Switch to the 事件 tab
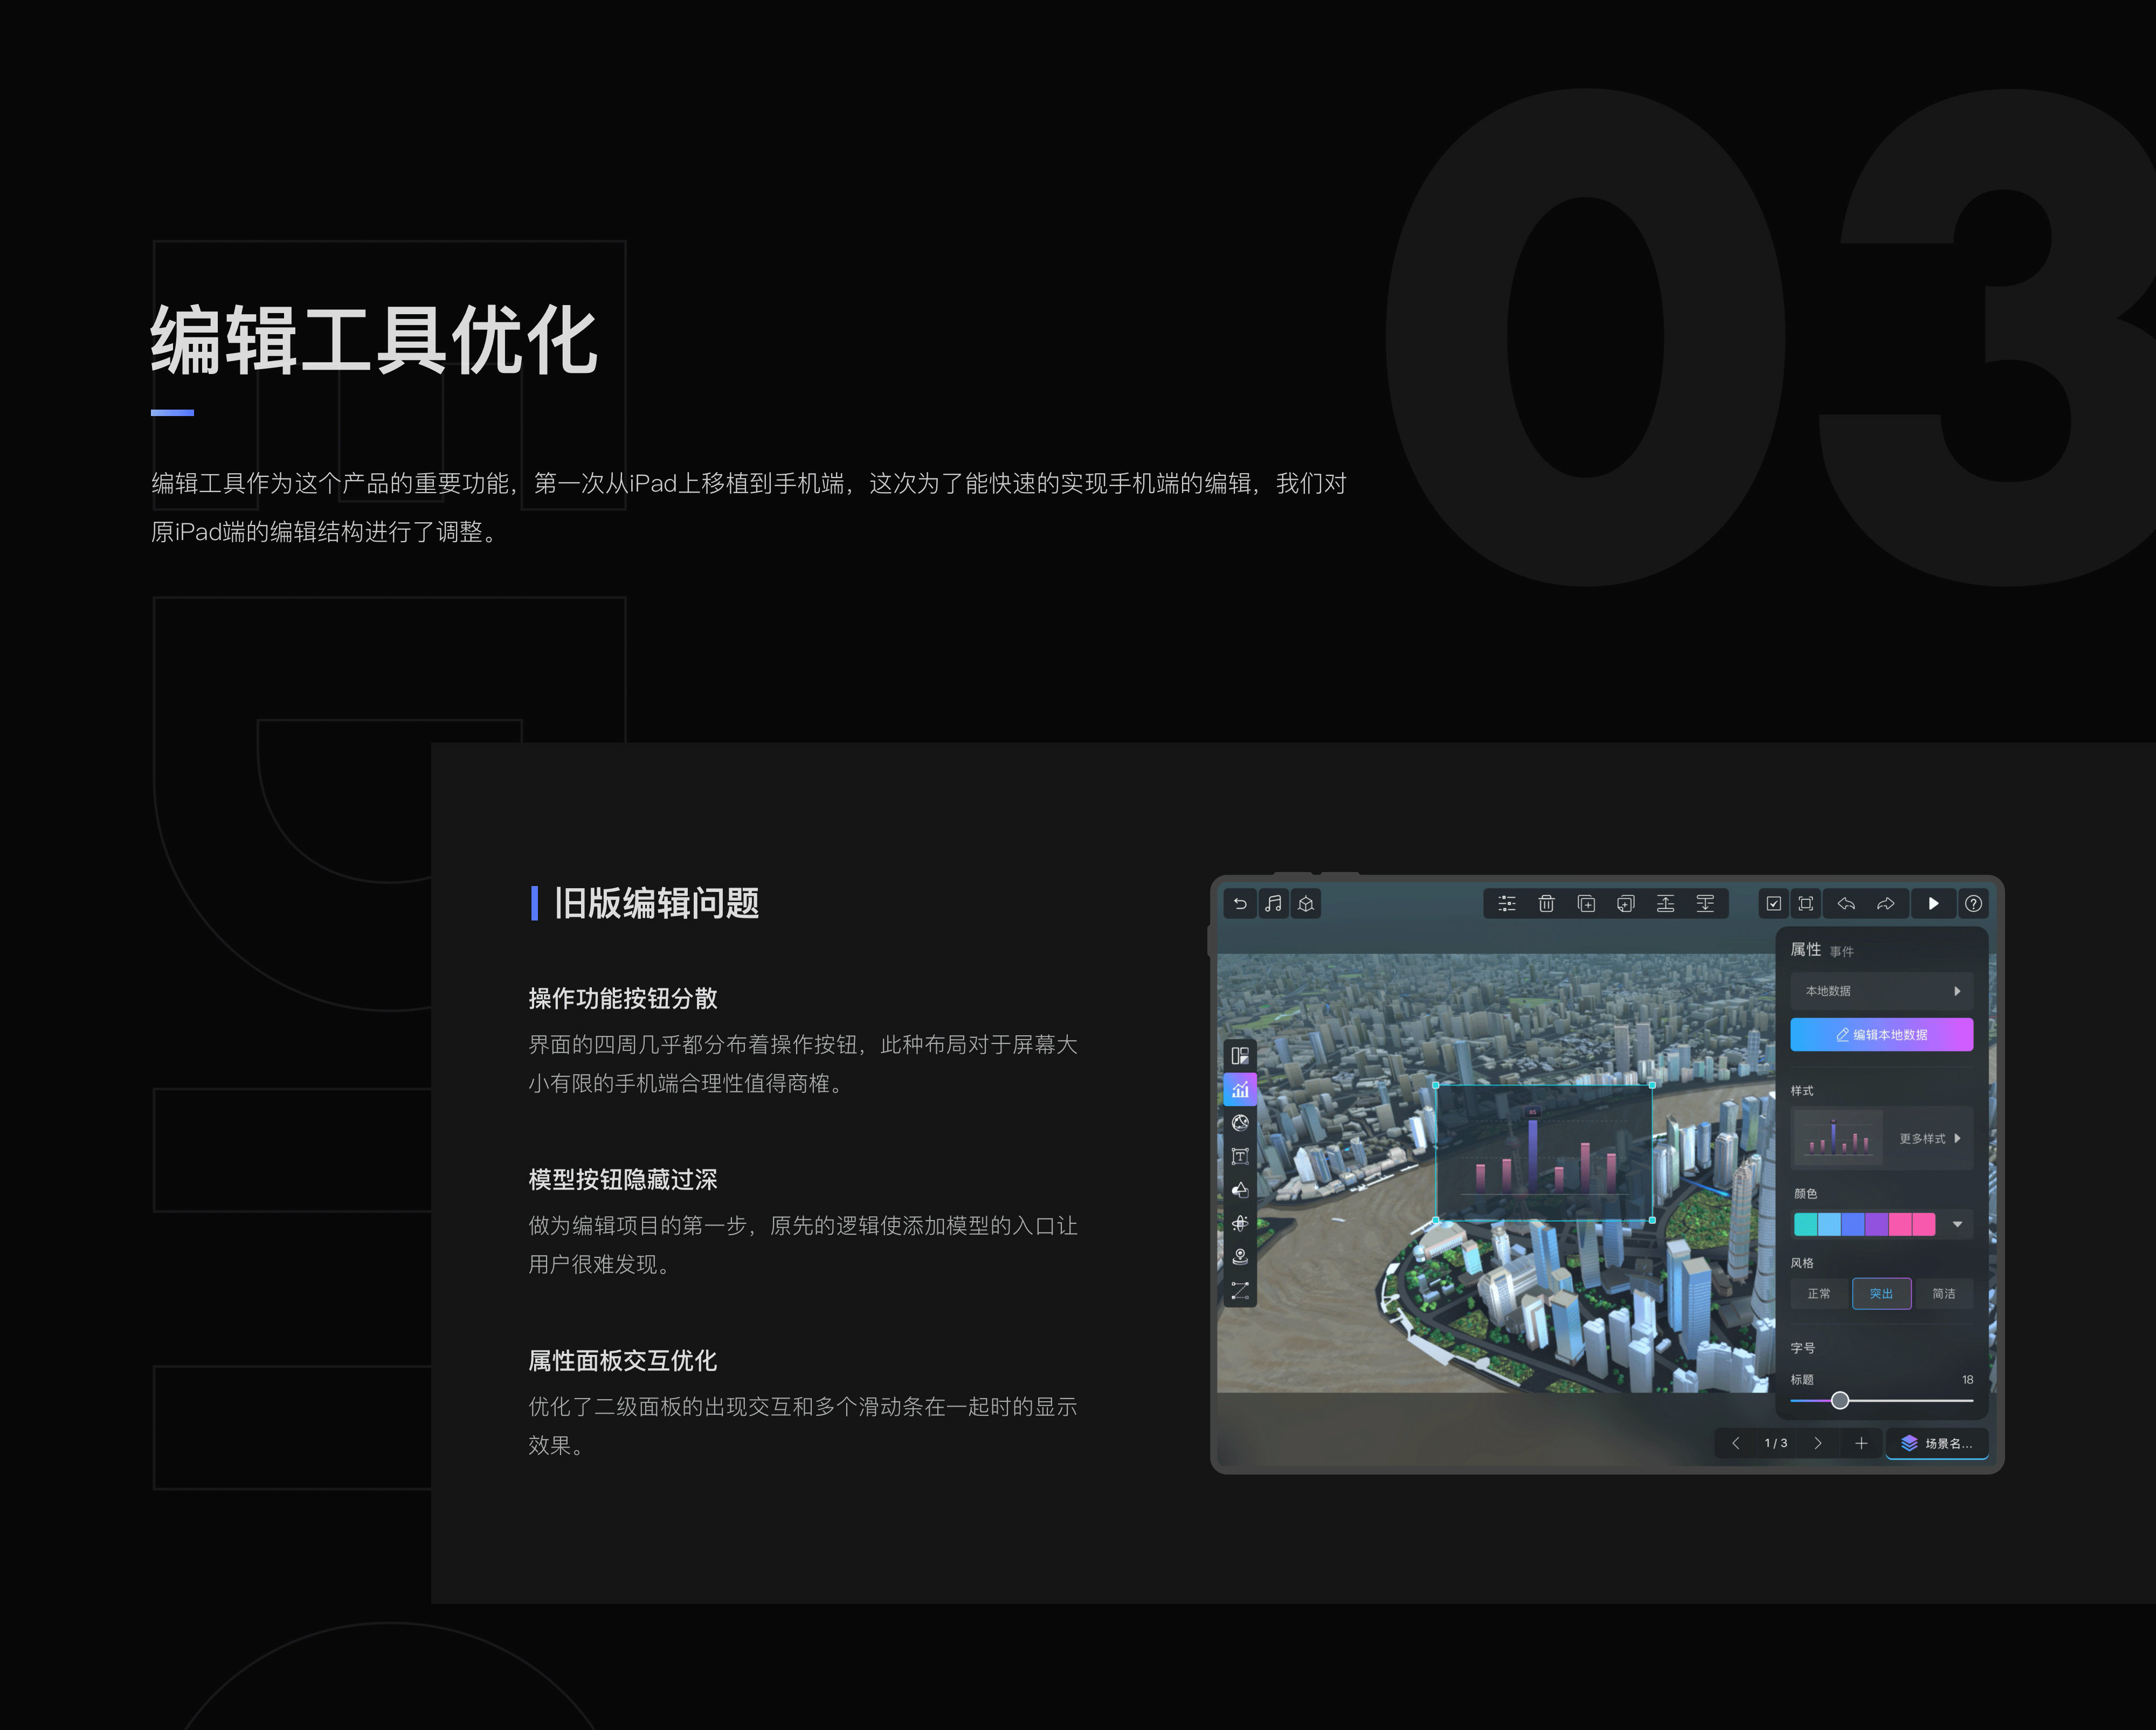 [1842, 952]
